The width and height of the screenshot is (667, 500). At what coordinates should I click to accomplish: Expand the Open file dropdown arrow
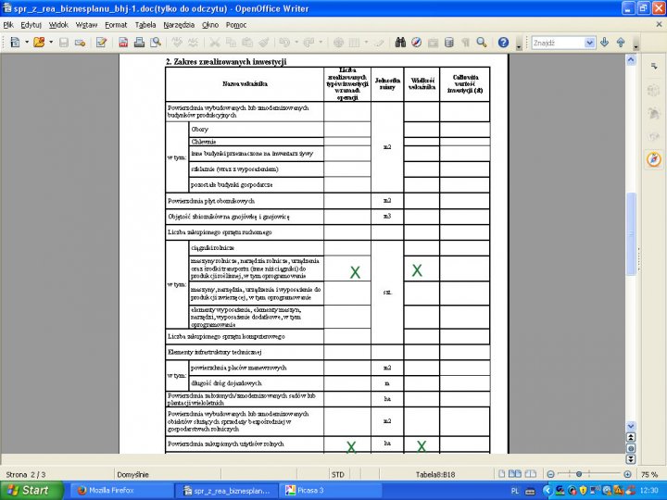pyautogui.click(x=49, y=43)
